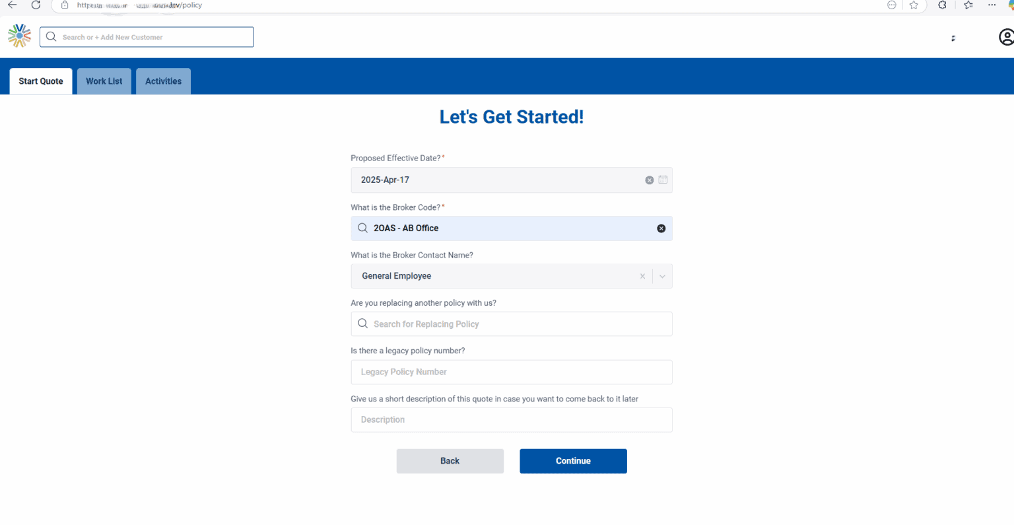Screen dimensions: 1014x525
Task: Switch to the Work List tab
Action: (x=104, y=81)
